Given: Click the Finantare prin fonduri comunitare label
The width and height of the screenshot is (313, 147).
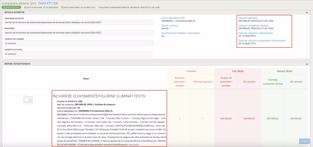Looking at the screenshot, I should 180,33.
